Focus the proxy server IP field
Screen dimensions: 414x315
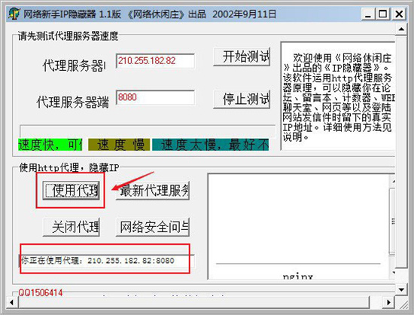click(155, 61)
